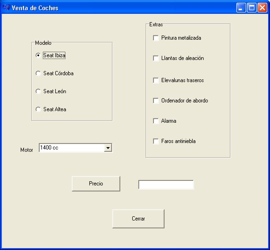Screen dimensions: 270x250
Task: Click the Precio button
Action: [x=96, y=184]
